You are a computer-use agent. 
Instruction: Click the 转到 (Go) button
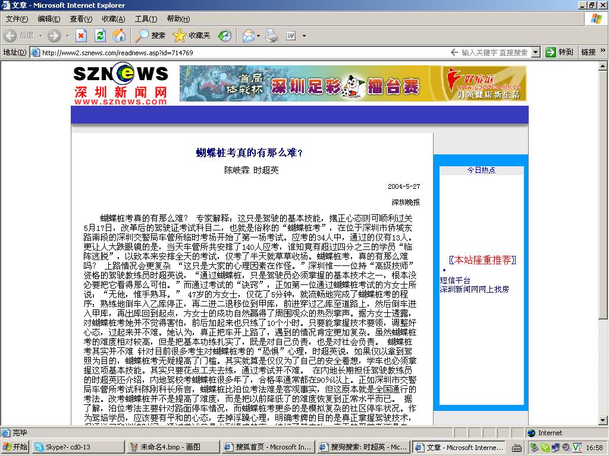coord(560,52)
